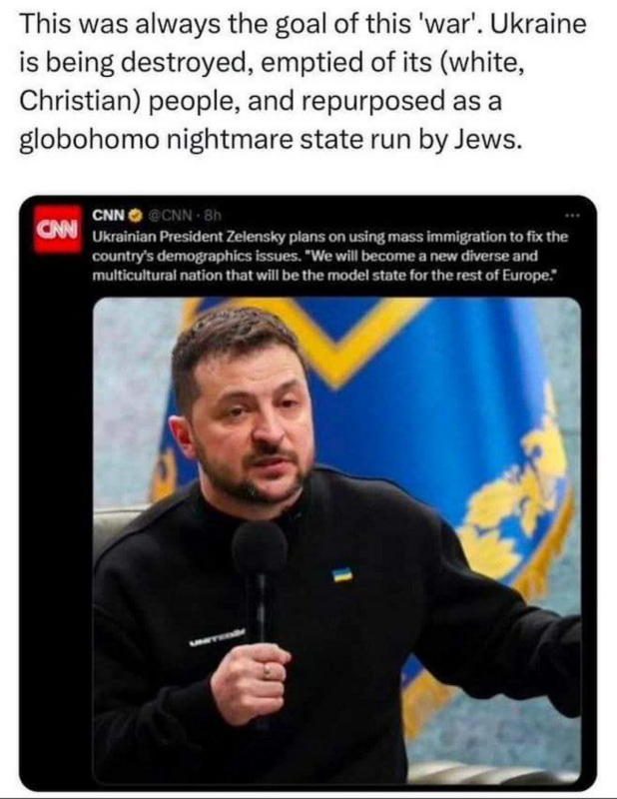Click the small flag pin on the sweater

click(342, 577)
